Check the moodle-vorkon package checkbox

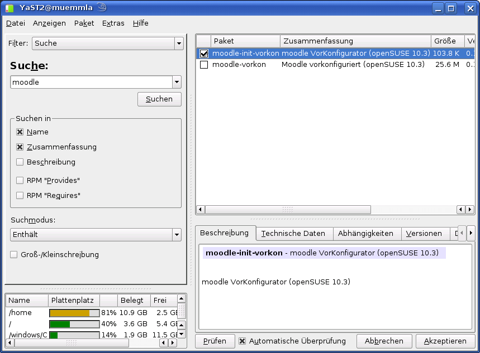[x=204, y=65]
